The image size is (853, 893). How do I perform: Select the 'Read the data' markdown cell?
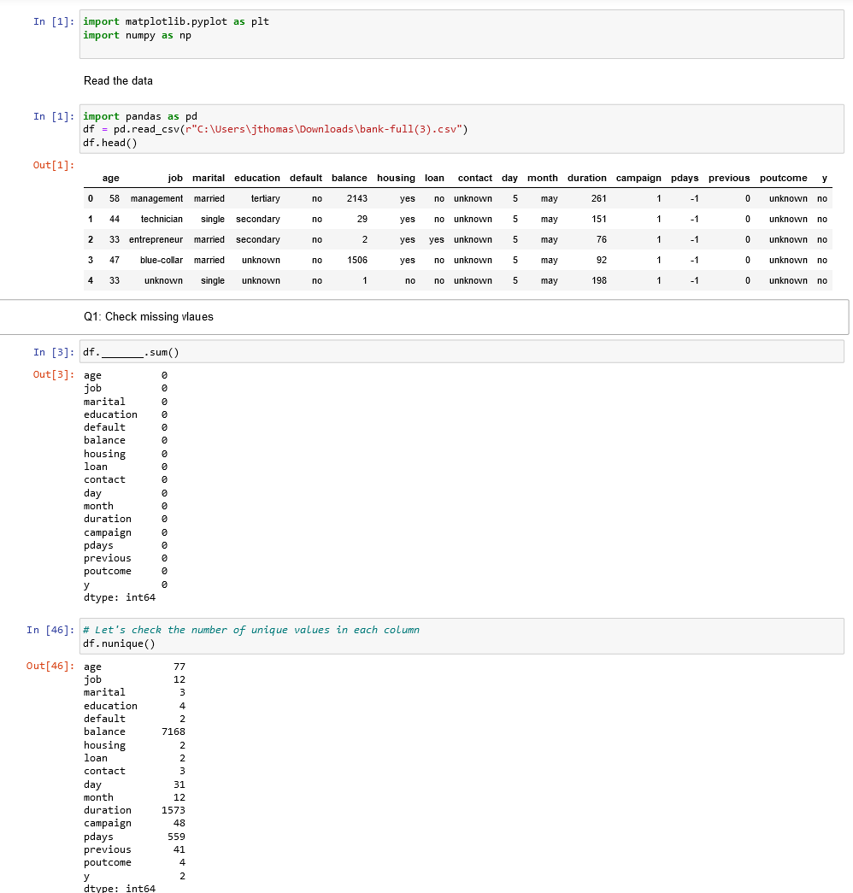[x=117, y=80]
